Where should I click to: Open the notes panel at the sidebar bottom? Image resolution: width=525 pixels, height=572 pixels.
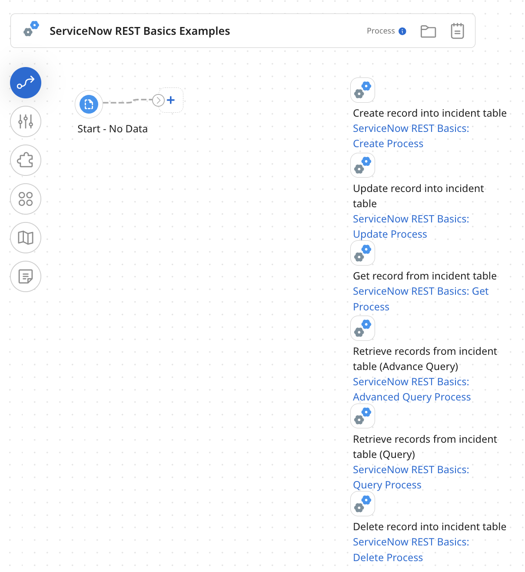(25, 276)
